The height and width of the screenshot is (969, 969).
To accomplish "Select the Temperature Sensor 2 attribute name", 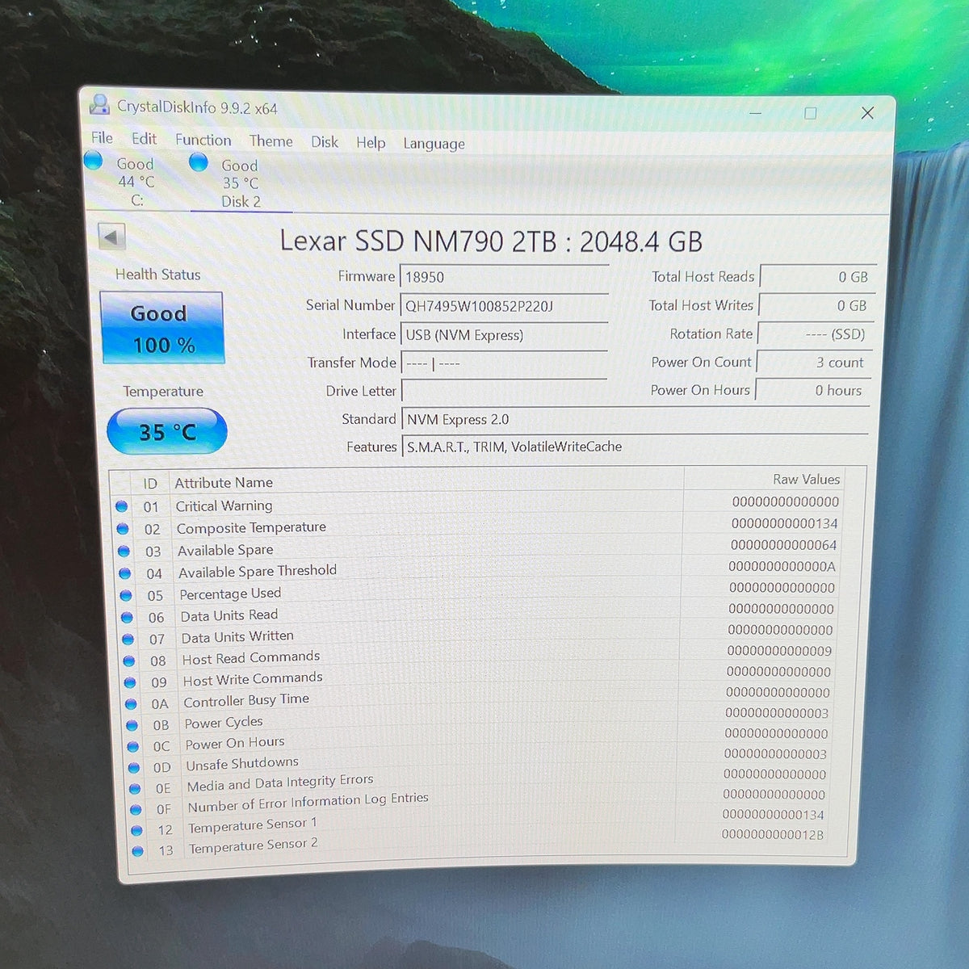I will click(x=253, y=845).
